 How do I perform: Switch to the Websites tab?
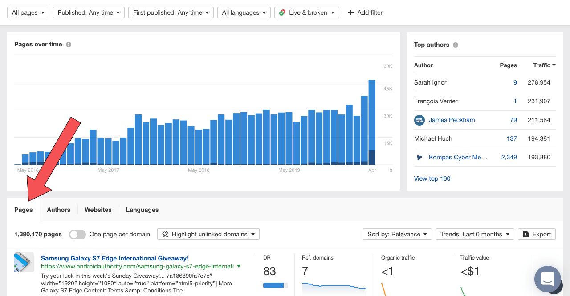pyautogui.click(x=98, y=210)
